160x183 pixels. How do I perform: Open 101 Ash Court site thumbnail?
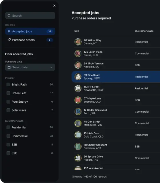[x=78, y=135]
